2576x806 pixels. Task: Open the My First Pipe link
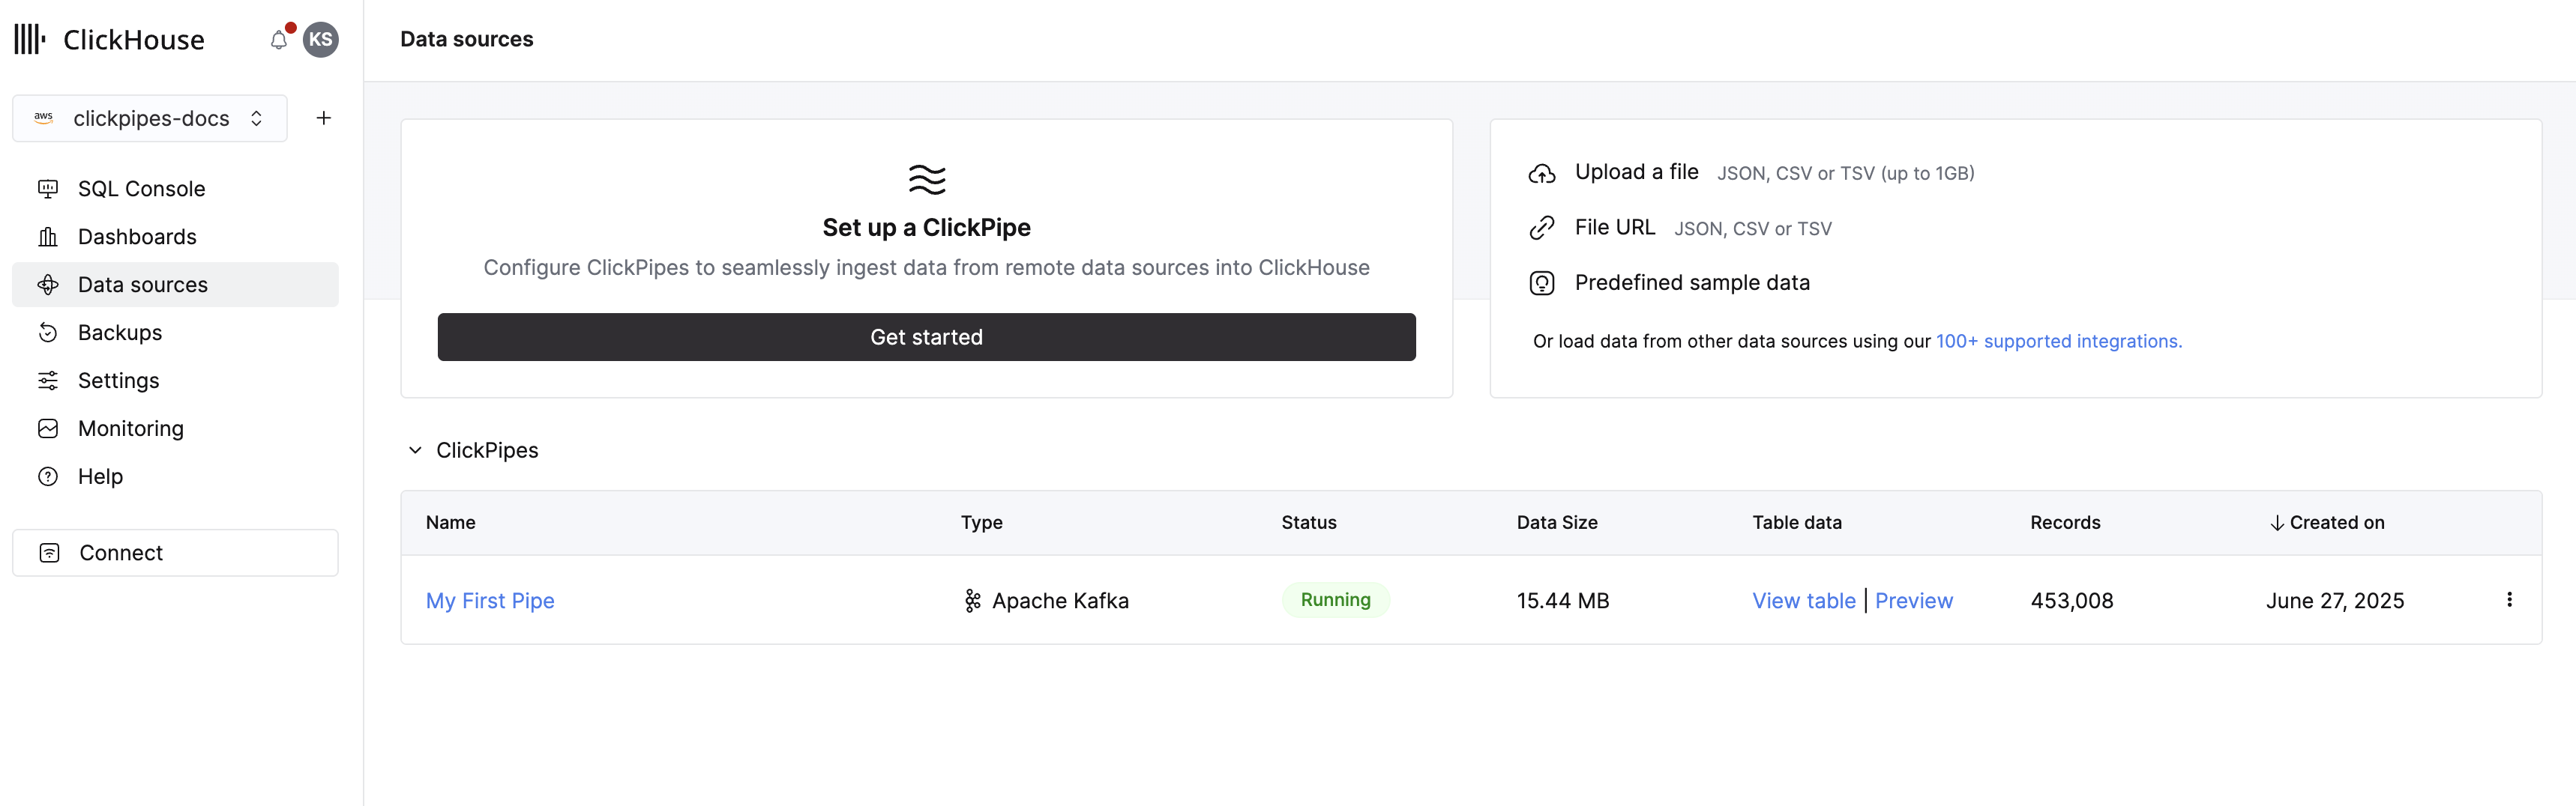[x=490, y=600]
